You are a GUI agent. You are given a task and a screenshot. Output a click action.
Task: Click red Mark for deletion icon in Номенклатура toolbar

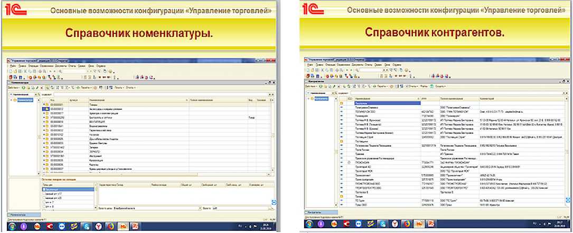(x=42, y=88)
